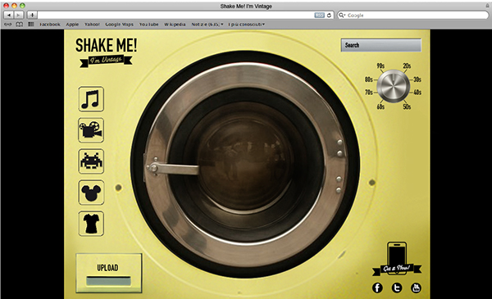Click the Shake Me! I'm Vintage logo

(106, 52)
